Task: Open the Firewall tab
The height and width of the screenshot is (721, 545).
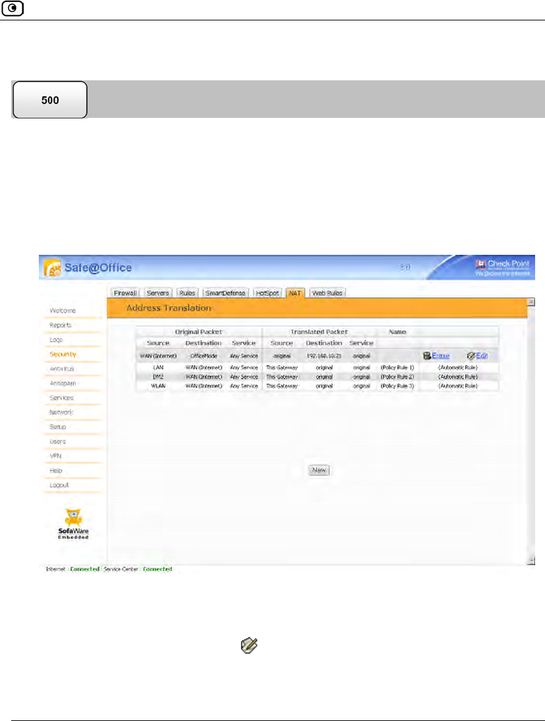Action: tap(125, 293)
